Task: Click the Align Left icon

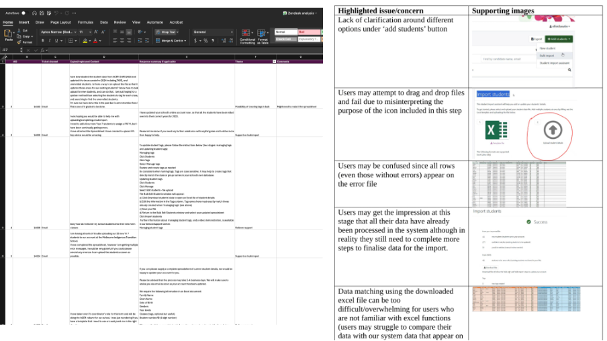Action: (x=115, y=41)
